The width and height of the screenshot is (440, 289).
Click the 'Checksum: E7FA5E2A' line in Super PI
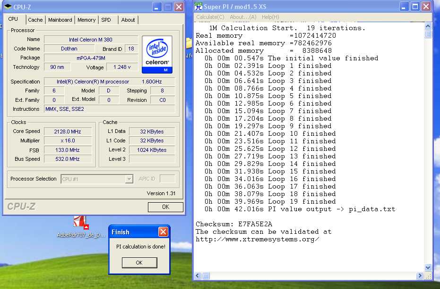234,224
